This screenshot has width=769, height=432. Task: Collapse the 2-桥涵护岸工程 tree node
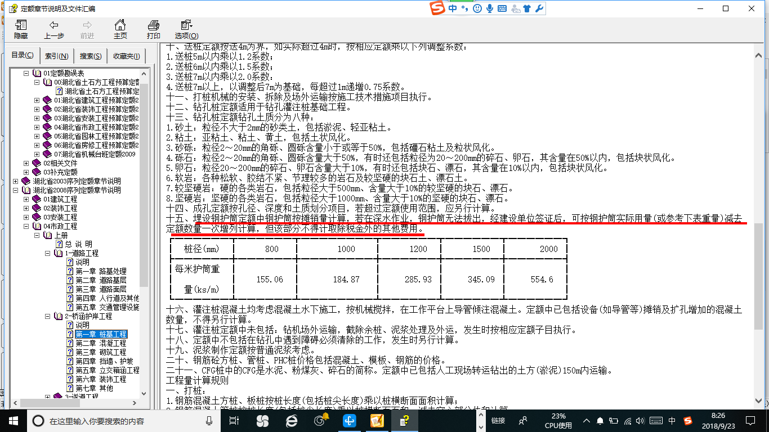(47, 316)
